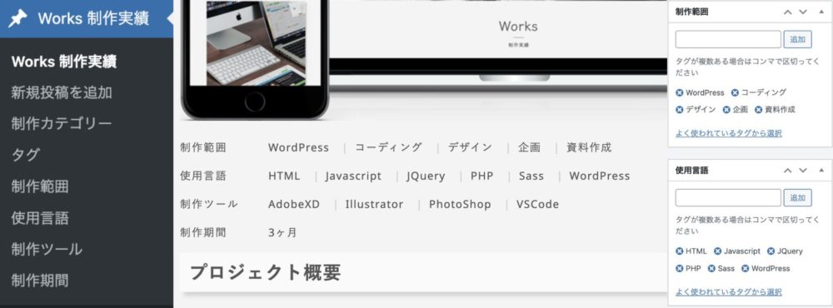Viewport: 833px width, 308px height.
Task: Click JQuery in the 使用言語 row
Action: point(426,176)
